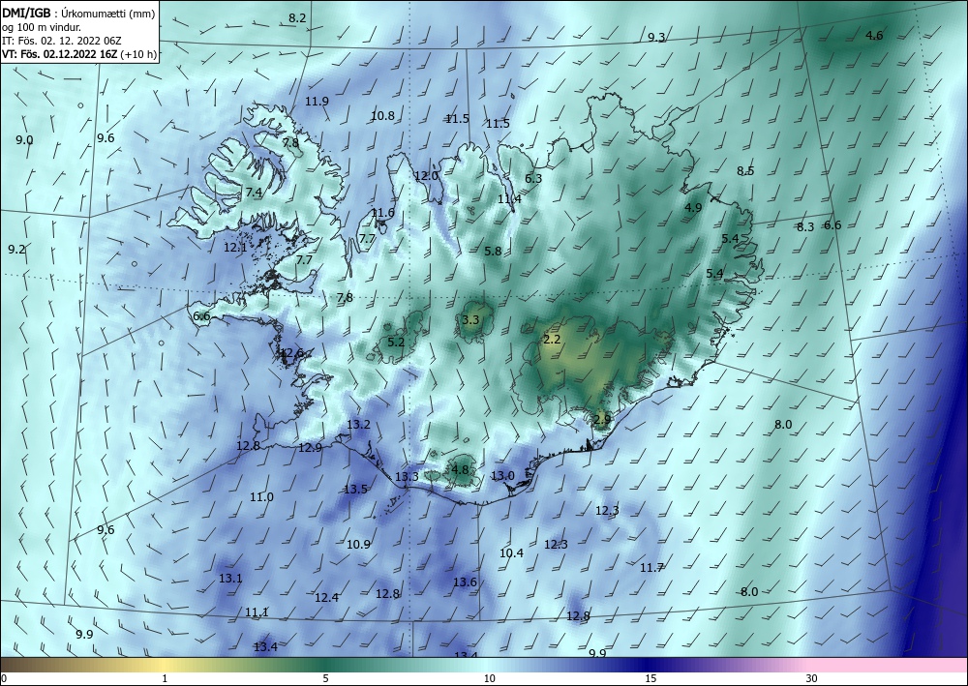The width and height of the screenshot is (968, 686).
Task: Click the '(+10 h)' forecast offset text
Action: click(138, 54)
